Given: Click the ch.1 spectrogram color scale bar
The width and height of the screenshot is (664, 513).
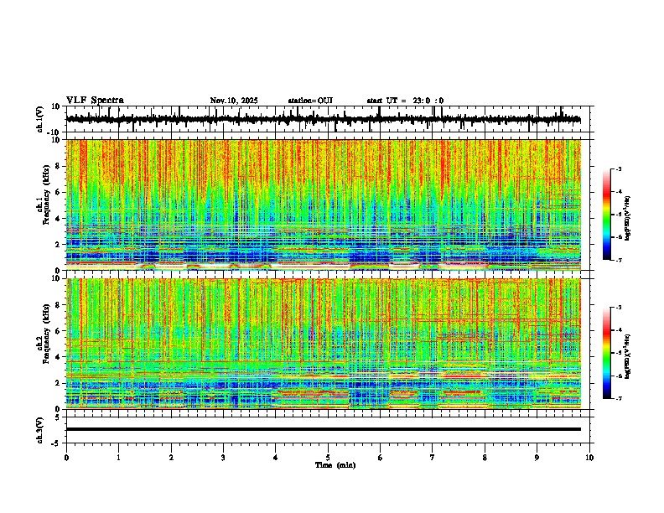Looking at the screenshot, I should 607,215.
